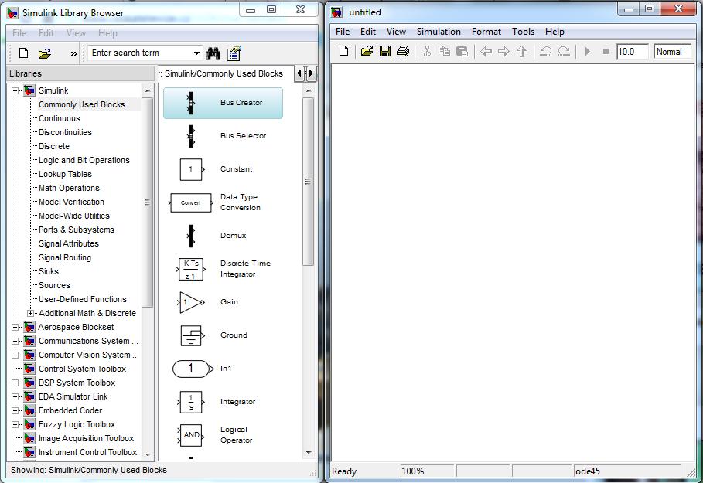Click simulation stop time field 10.0

point(632,52)
